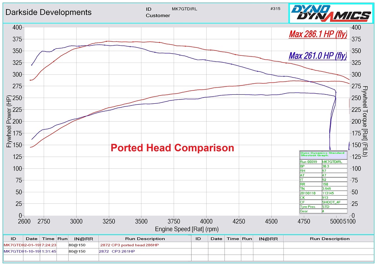Click the 3250 rpm axis tick label

(x=109, y=221)
